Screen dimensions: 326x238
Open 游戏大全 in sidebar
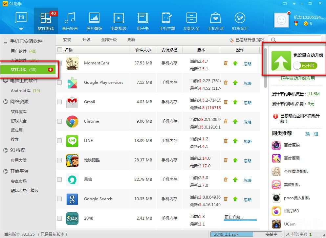19,121
